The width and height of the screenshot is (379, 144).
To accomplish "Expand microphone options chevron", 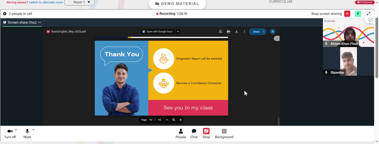I will 33,130.
